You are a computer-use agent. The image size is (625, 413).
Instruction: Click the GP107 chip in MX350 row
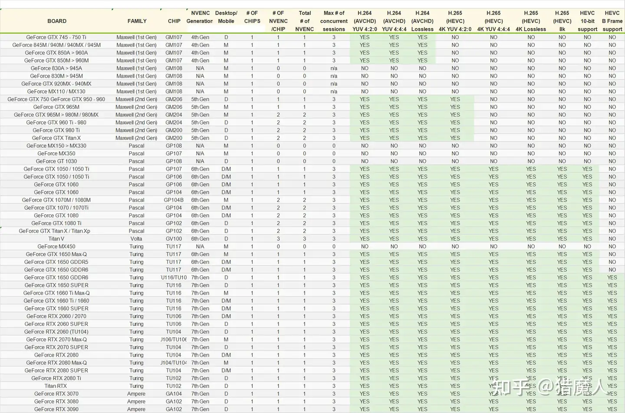[x=174, y=154]
